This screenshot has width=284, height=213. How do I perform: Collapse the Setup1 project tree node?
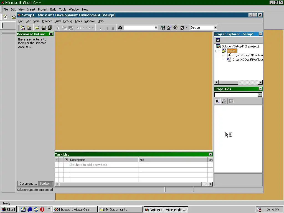[217, 51]
